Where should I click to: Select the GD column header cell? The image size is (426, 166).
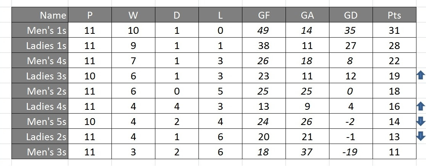[x=351, y=15]
